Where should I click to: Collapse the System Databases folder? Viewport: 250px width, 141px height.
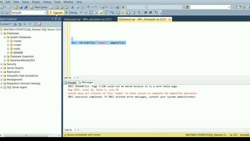(5, 37)
